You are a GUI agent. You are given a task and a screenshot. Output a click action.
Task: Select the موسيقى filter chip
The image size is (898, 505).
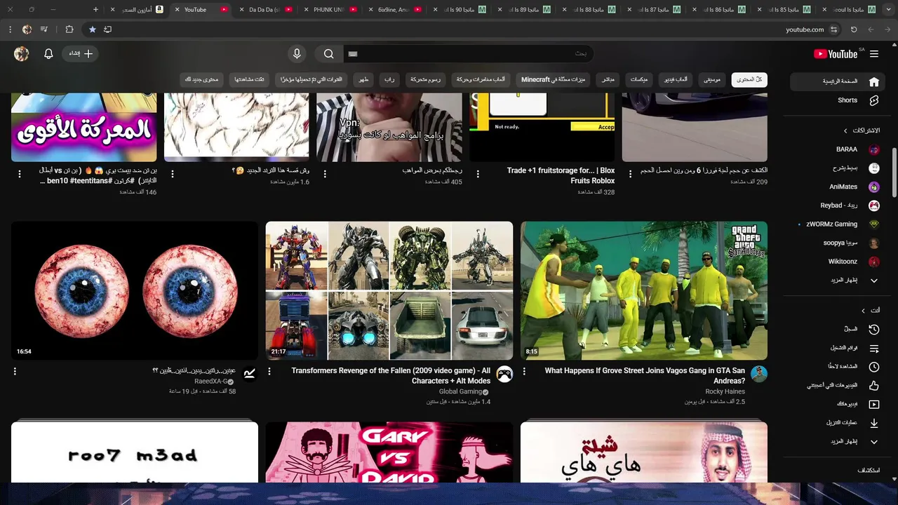click(712, 80)
